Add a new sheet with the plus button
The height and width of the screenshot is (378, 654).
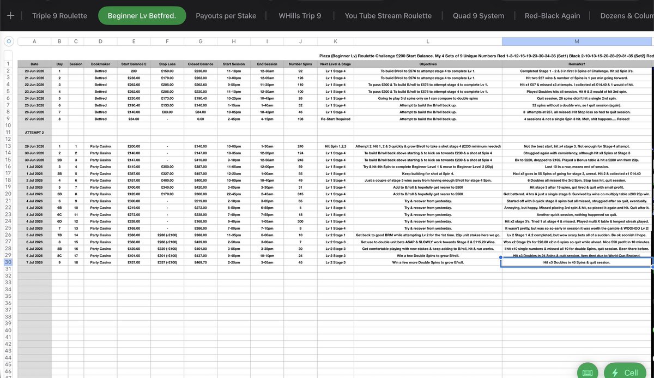click(x=10, y=16)
